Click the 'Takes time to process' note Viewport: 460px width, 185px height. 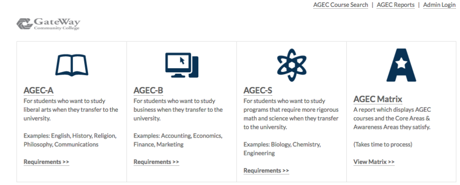click(x=383, y=145)
